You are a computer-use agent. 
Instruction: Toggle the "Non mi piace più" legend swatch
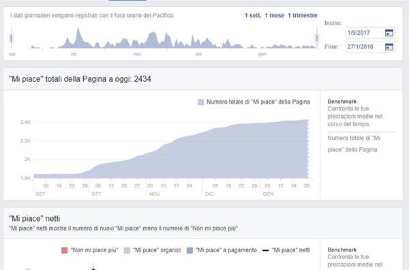[65, 250]
